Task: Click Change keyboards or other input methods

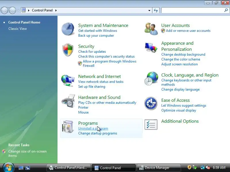Action: pyautogui.click(x=186, y=82)
